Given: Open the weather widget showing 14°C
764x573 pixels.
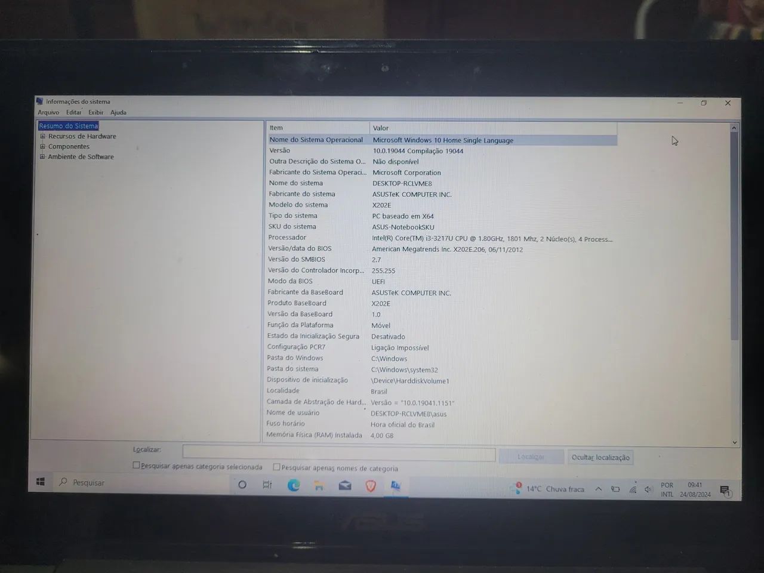Looking at the screenshot, I should click(x=549, y=489).
